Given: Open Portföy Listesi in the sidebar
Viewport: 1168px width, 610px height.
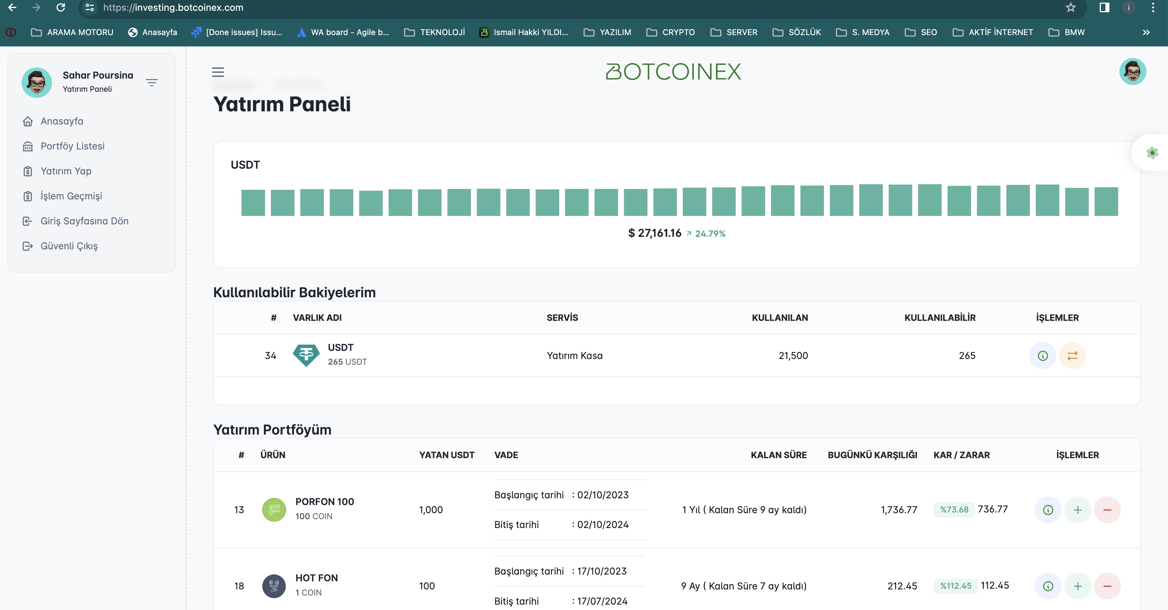Looking at the screenshot, I should pyautogui.click(x=73, y=146).
